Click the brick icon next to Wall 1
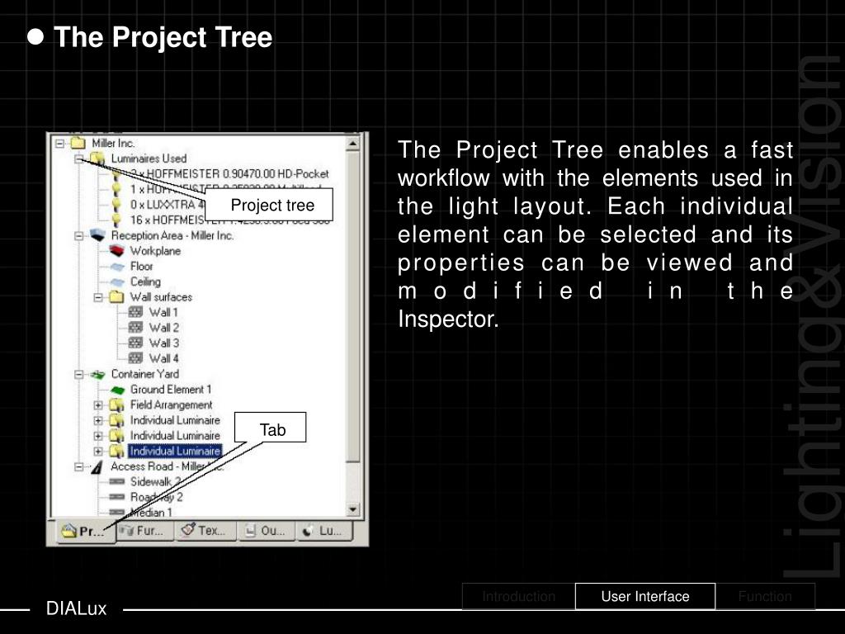This screenshot has width=845, height=634. (x=136, y=312)
